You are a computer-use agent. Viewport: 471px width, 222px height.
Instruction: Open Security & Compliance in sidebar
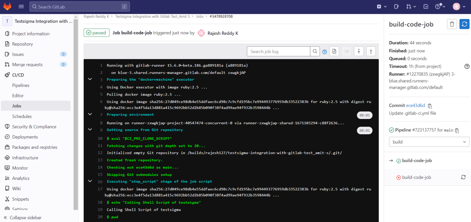tap(34, 127)
